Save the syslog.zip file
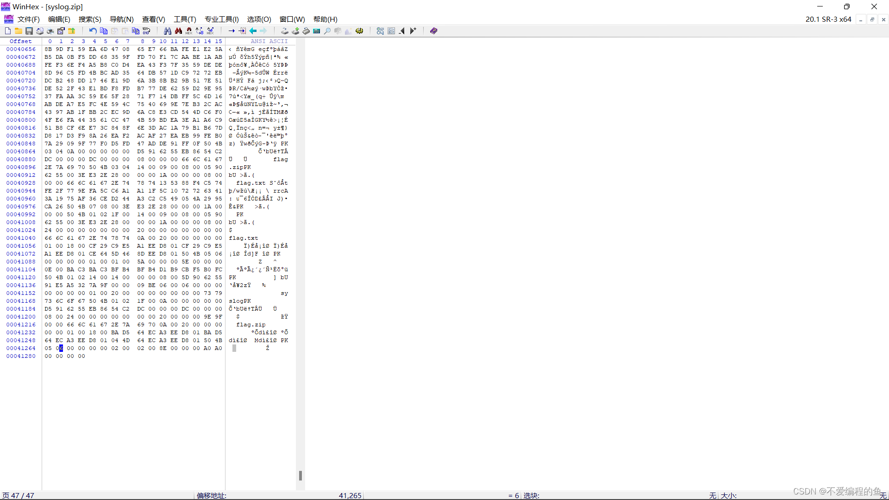889x500 pixels. 29,31
